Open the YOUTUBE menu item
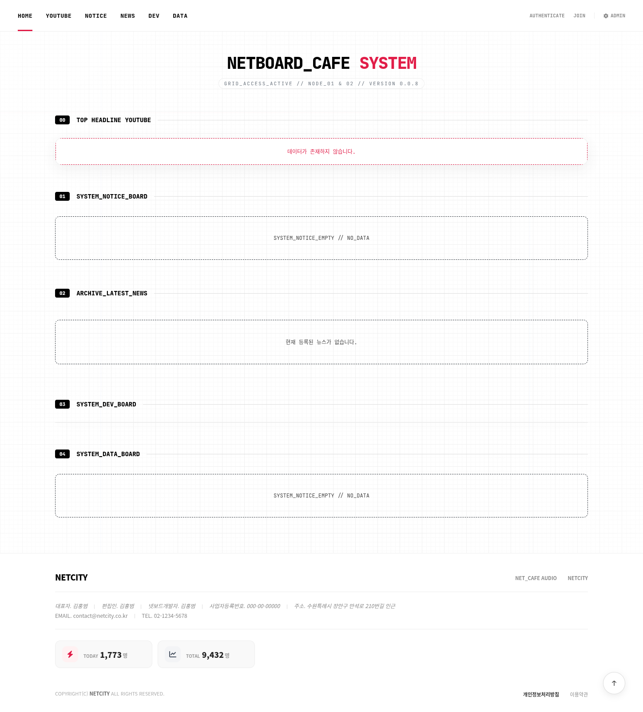 tap(59, 16)
